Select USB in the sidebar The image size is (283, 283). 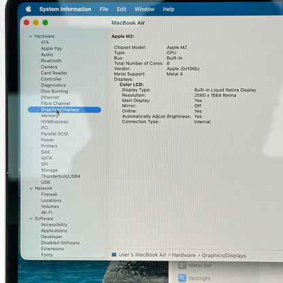pos(46,182)
